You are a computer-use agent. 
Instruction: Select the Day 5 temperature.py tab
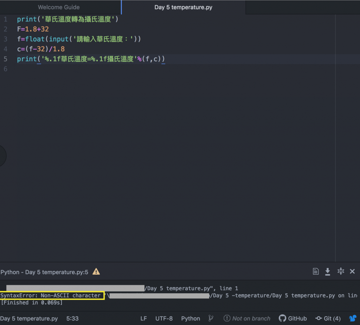point(183,7)
